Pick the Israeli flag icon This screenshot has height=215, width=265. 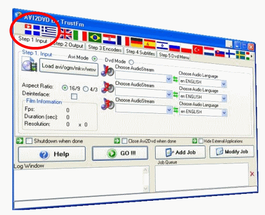tap(162, 46)
